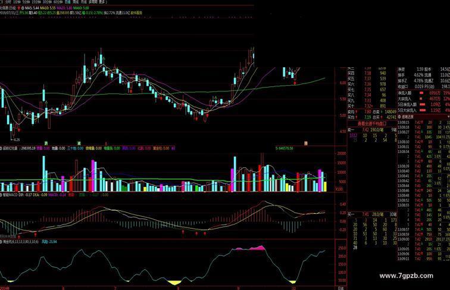Switch to the 1分钟 period tab

tap(17, 2)
